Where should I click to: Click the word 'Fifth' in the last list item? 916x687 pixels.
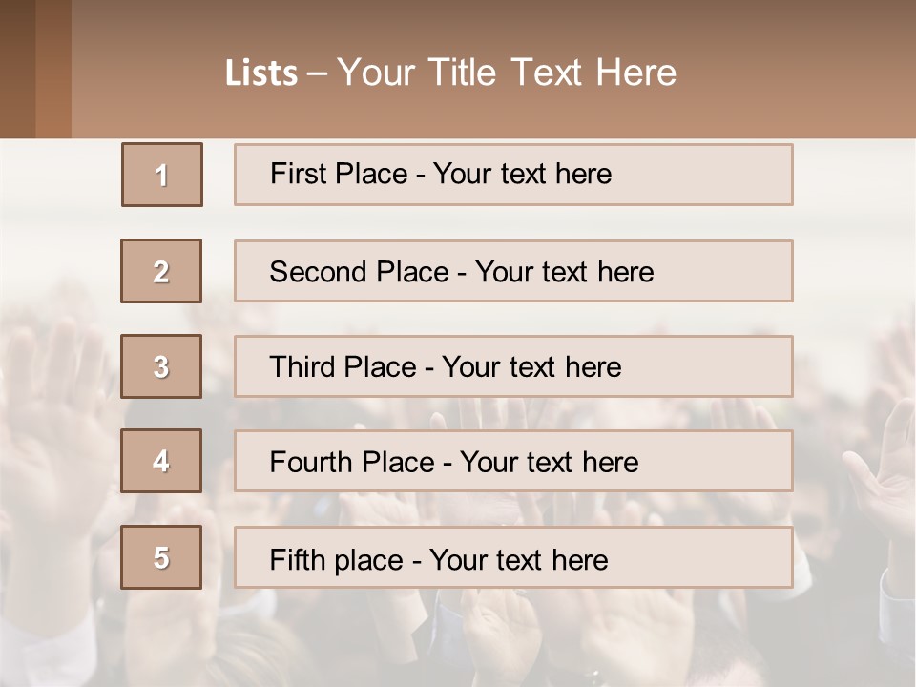click(299, 559)
